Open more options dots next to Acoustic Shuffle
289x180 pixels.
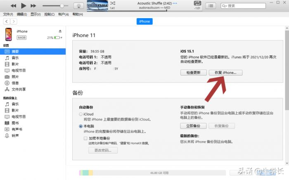point(175,3)
